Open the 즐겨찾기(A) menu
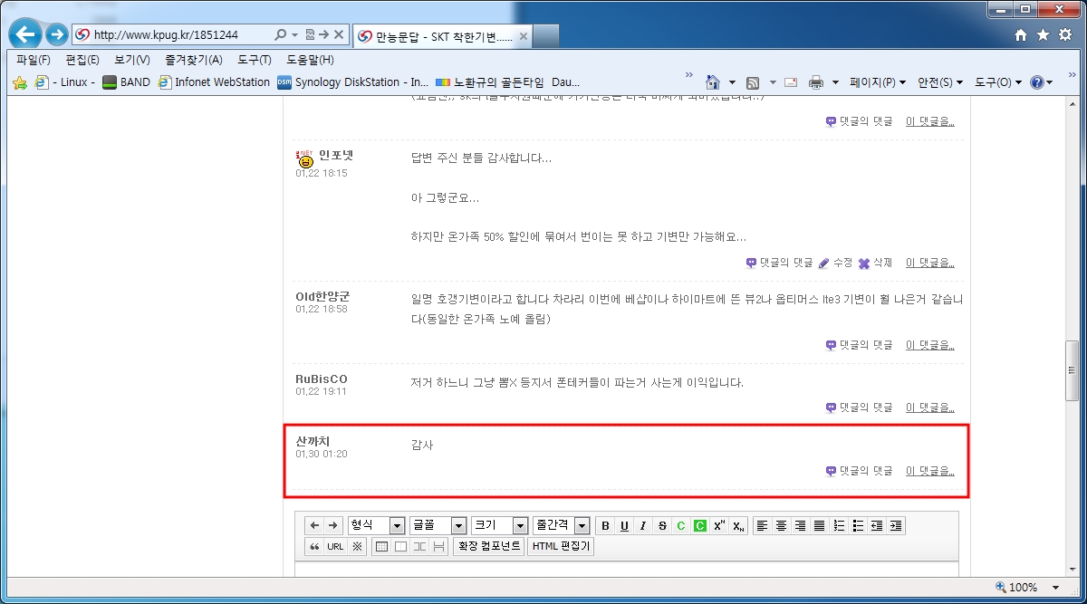The width and height of the screenshot is (1087, 604). (194, 60)
